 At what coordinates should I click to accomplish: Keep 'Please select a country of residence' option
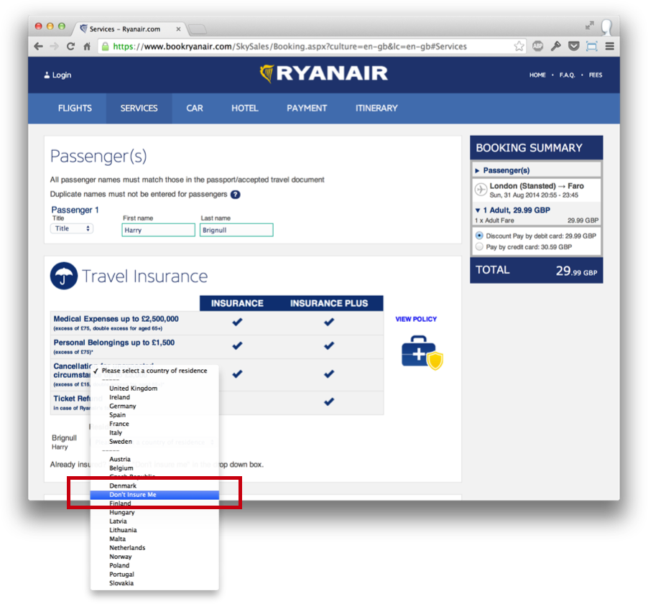pos(154,371)
